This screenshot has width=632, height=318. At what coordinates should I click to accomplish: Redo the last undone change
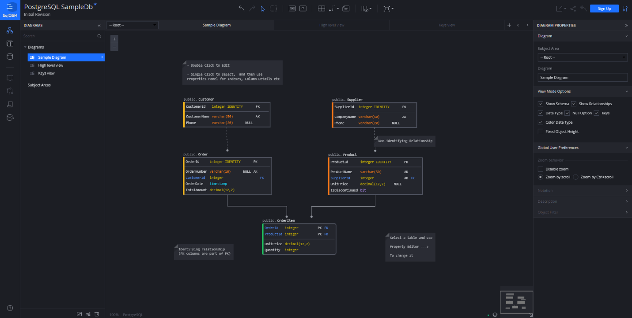coord(252,8)
